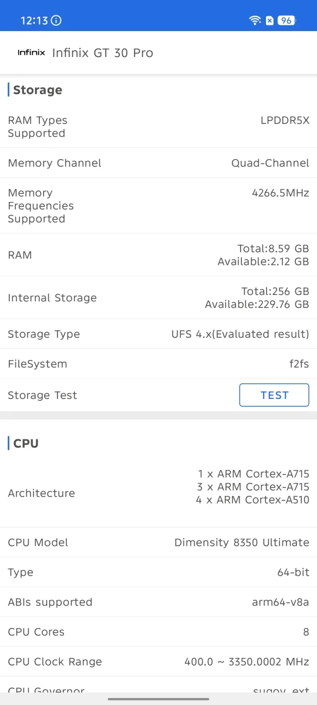Open the Storage section header
The image size is (317, 705).
point(38,90)
